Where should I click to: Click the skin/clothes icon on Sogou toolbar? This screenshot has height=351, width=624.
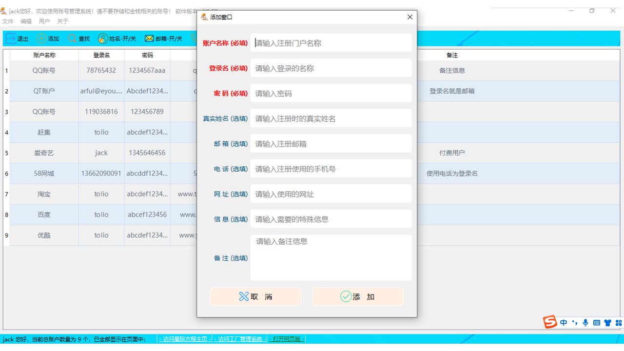click(x=607, y=322)
